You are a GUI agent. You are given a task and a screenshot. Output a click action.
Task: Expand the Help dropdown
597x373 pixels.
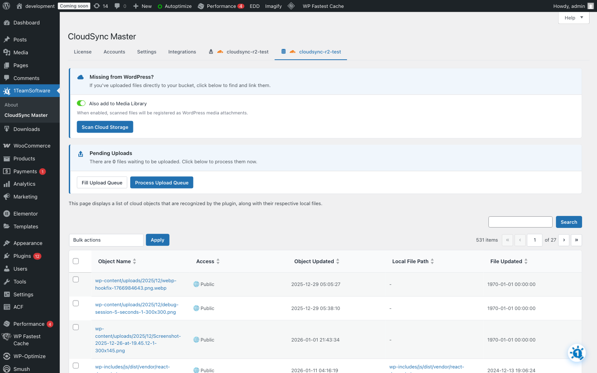click(573, 17)
